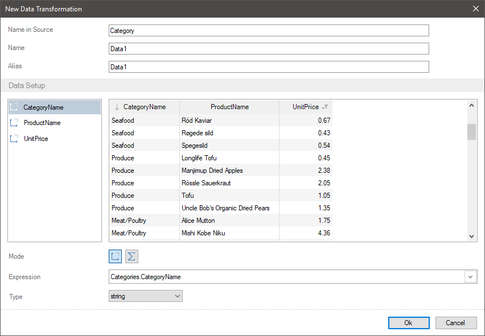Screen dimensions: 485x336
Task: Click the CategoryName dimension icon in list
Action: [14, 107]
